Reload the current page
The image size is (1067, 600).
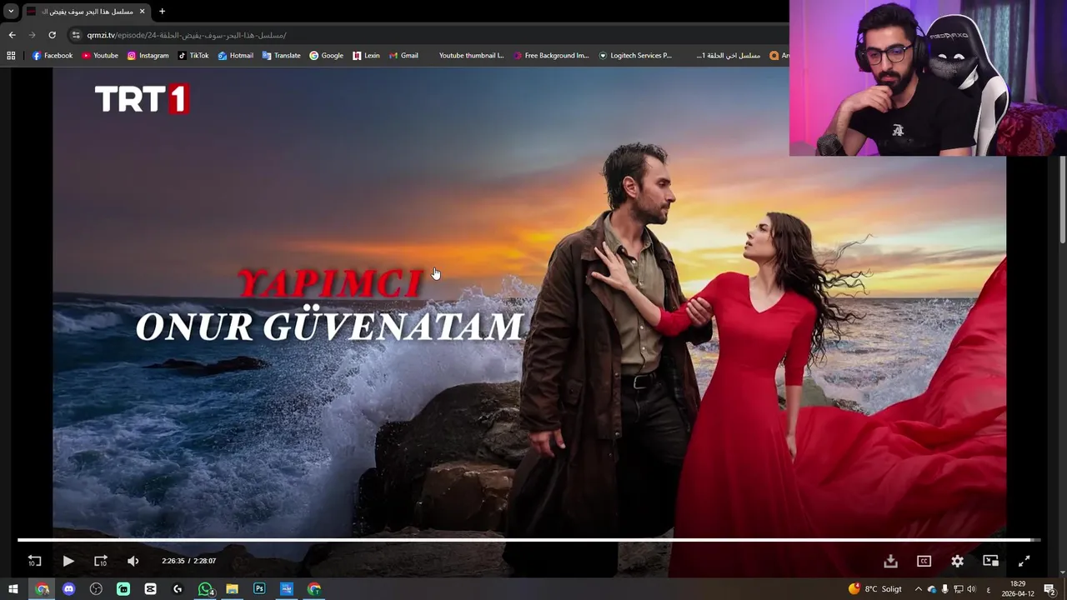point(52,35)
